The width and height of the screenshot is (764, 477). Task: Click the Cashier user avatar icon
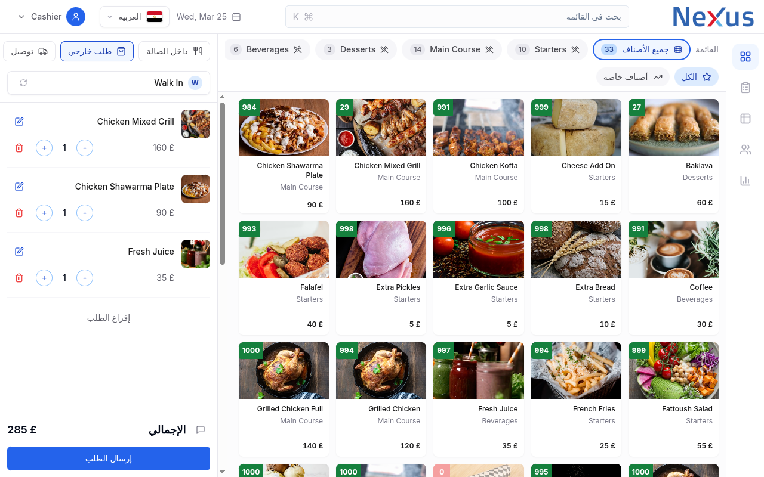[x=76, y=17]
